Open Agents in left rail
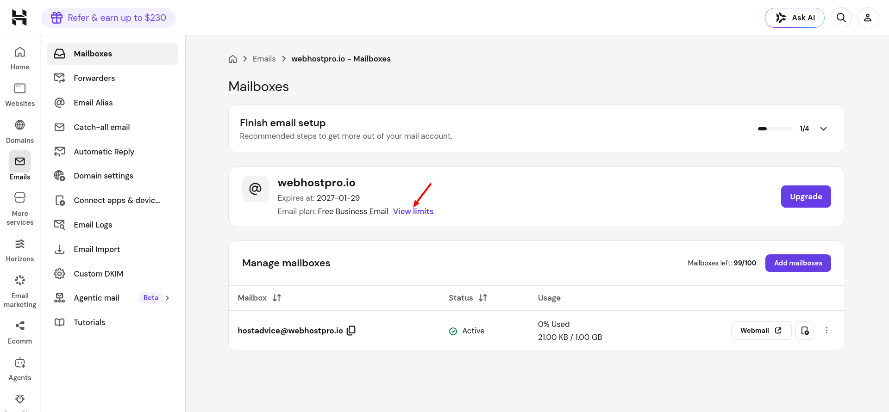Viewport: 889px width, 412px height. point(20,369)
